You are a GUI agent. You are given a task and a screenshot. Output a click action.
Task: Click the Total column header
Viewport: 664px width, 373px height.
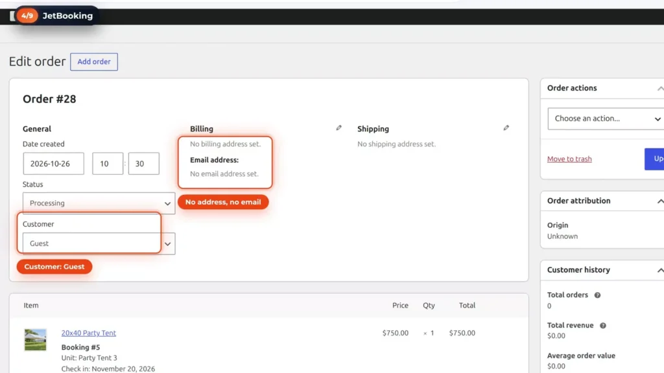coord(467,306)
